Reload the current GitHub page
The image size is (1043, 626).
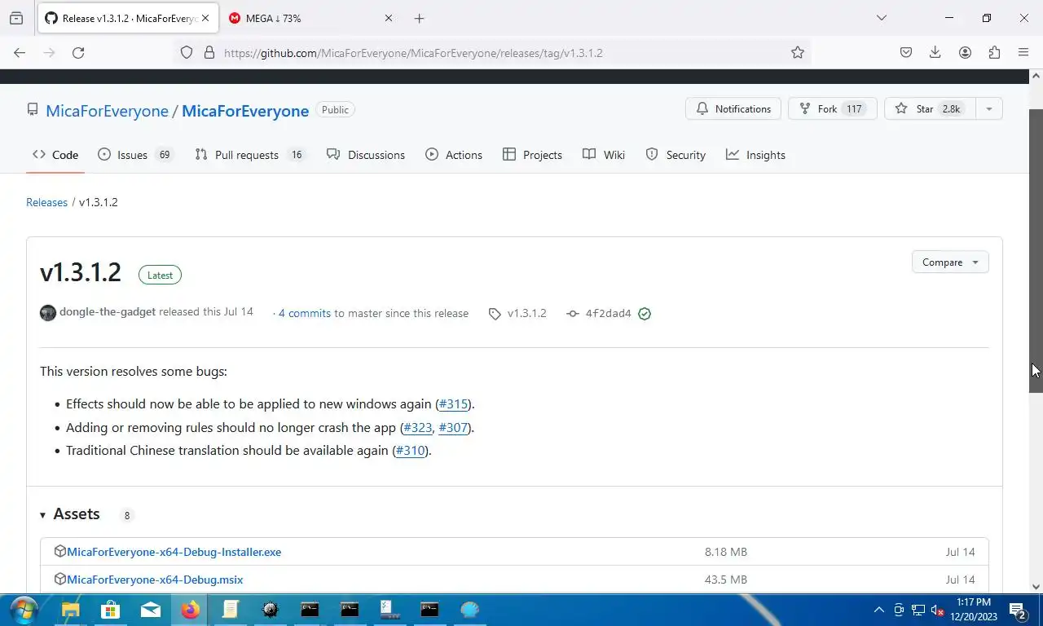tap(78, 52)
